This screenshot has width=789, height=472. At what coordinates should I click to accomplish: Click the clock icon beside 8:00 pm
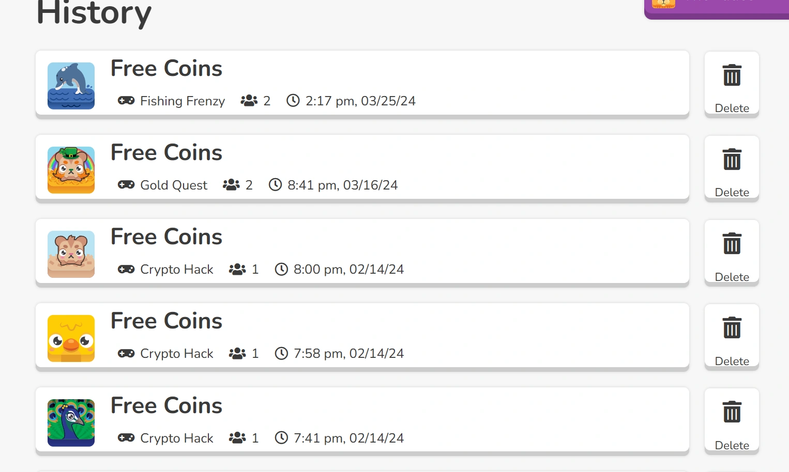click(281, 269)
